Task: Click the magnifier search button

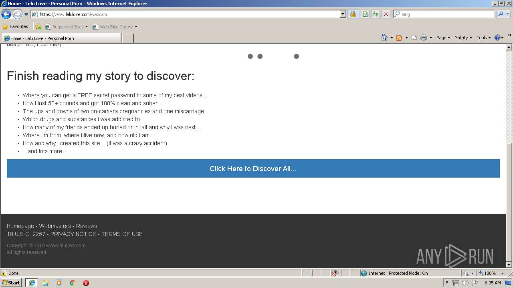Action: tap(501, 14)
